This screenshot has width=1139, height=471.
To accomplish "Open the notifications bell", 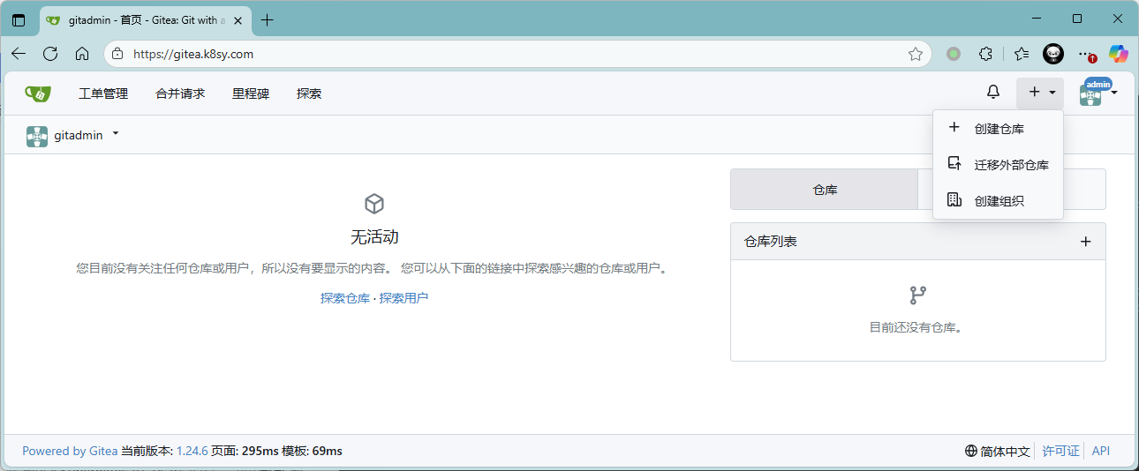I will point(993,93).
